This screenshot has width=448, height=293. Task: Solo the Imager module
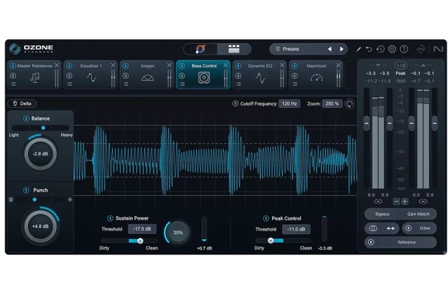(x=125, y=76)
